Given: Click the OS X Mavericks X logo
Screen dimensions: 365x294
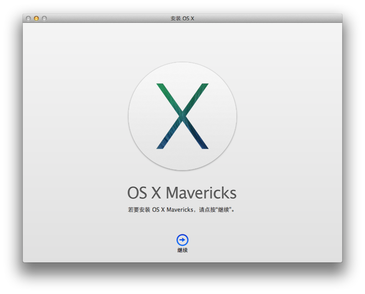Looking at the screenshot, I should (x=182, y=116).
